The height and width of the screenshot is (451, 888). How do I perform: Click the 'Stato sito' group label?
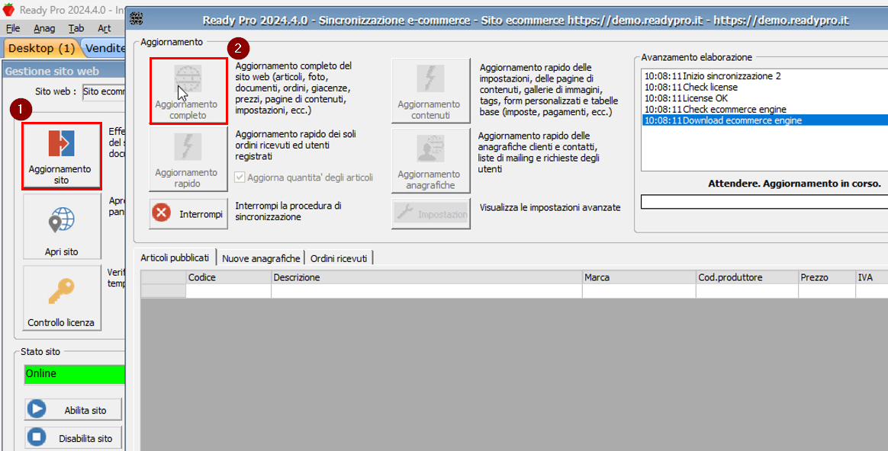pyautogui.click(x=40, y=351)
